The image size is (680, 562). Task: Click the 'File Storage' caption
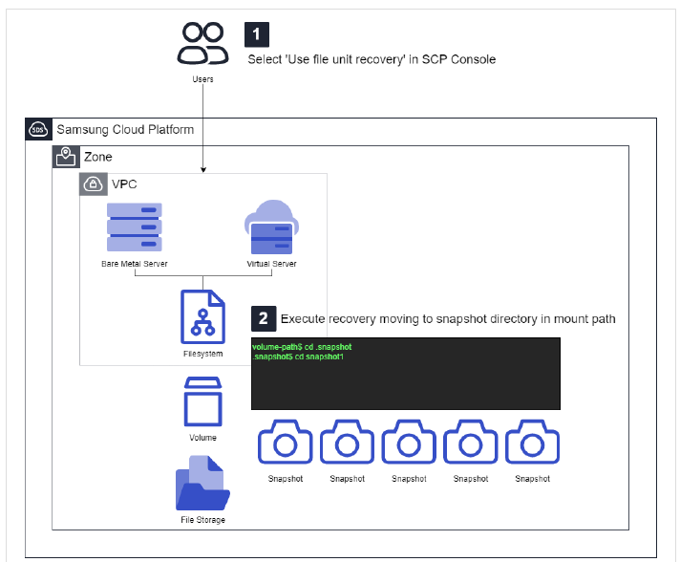click(x=203, y=520)
